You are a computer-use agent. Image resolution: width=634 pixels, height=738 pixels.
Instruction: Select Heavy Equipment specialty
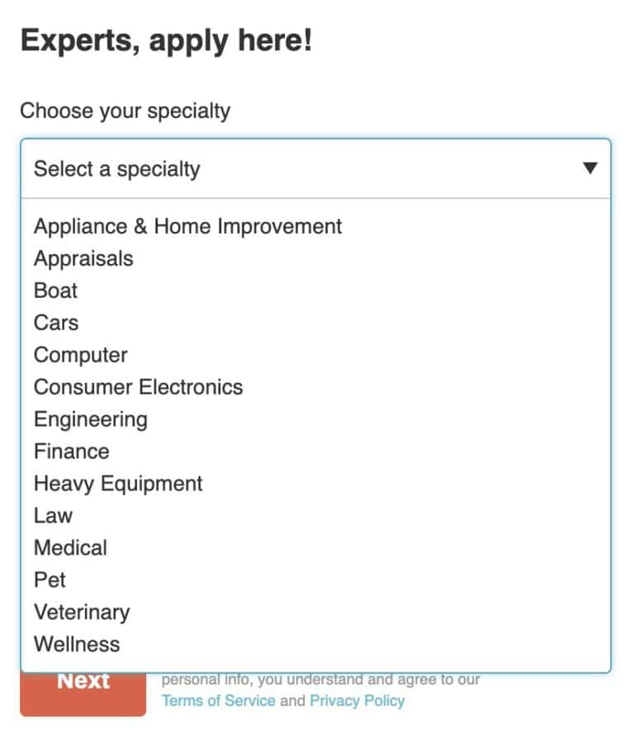(x=117, y=484)
